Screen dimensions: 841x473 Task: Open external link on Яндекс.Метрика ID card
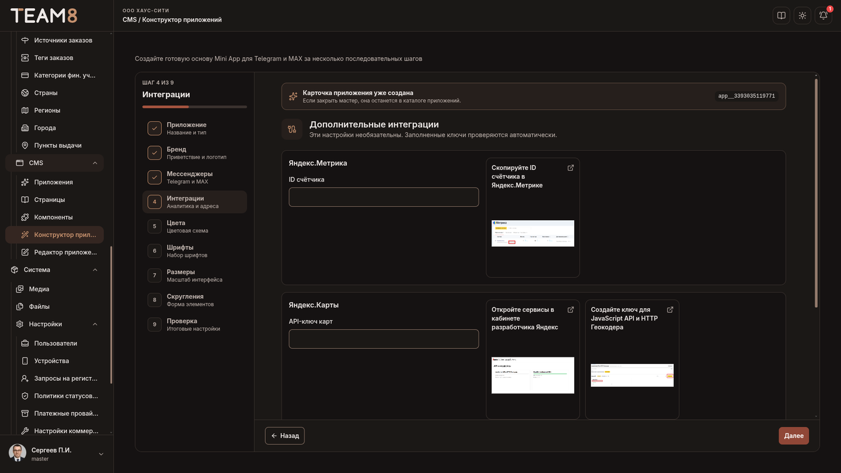(x=571, y=168)
